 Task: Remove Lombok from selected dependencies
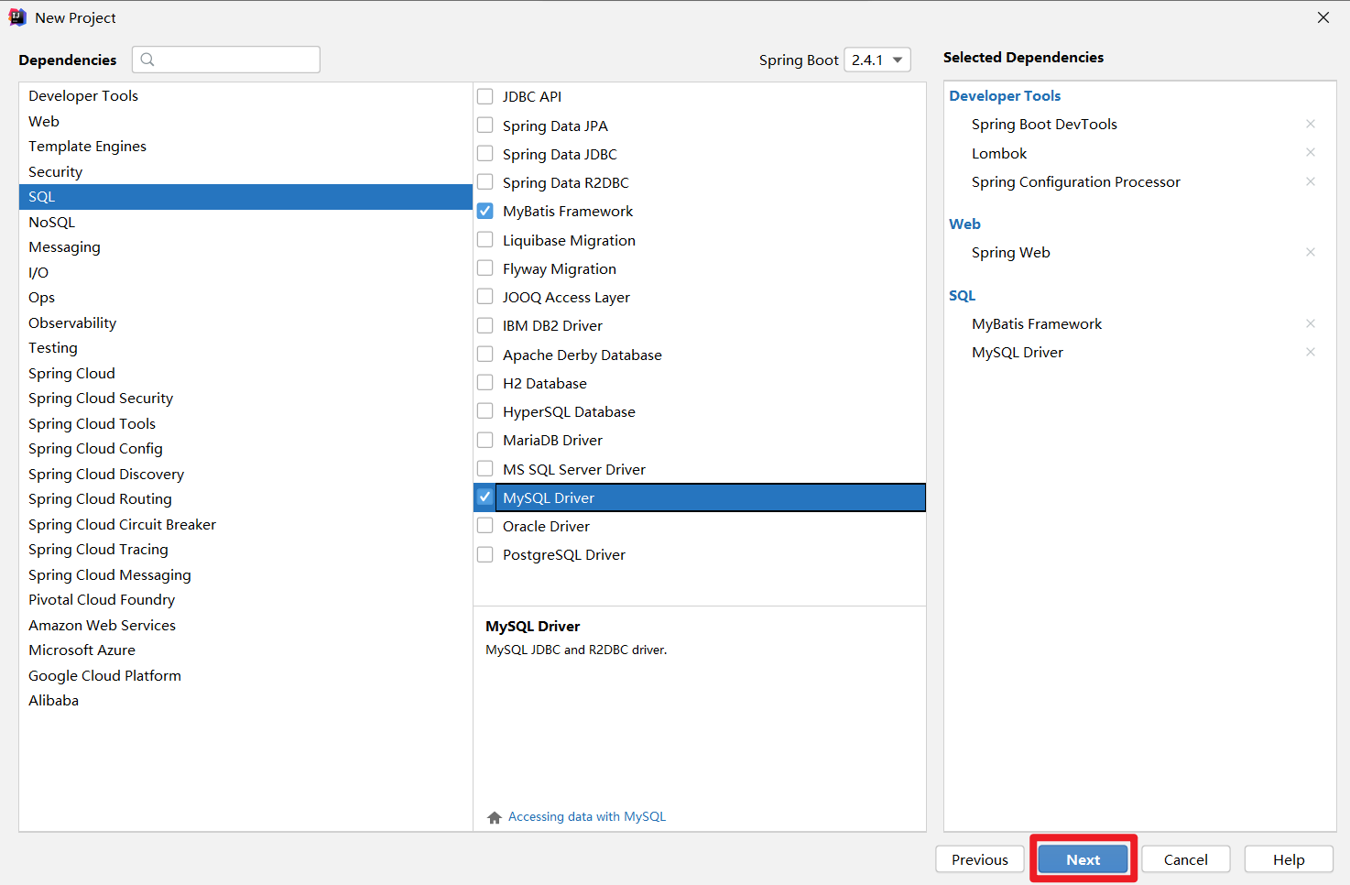point(1311,152)
